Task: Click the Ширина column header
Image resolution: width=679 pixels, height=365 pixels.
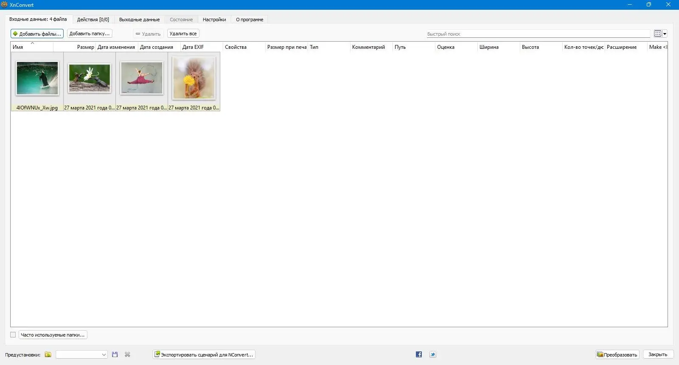Action: (499, 47)
